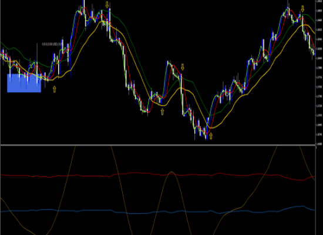Viewport: 323px width, 235px height.
Task: Click the highest candle at the first peak
Action: pyautogui.click(x=83, y=7)
